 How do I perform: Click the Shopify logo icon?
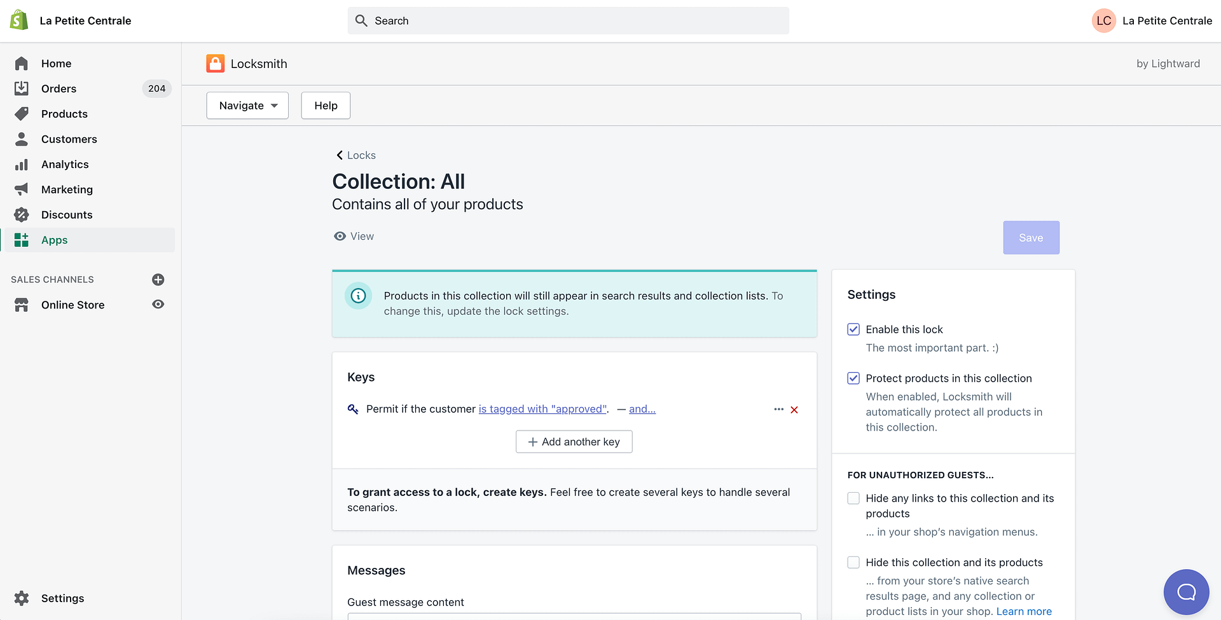coord(19,20)
